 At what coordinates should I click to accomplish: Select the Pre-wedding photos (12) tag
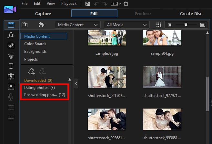pos(45,95)
